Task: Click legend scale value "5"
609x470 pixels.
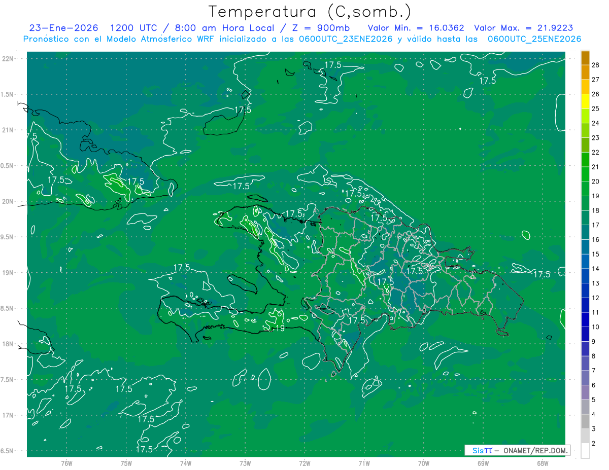Action: coord(594,400)
